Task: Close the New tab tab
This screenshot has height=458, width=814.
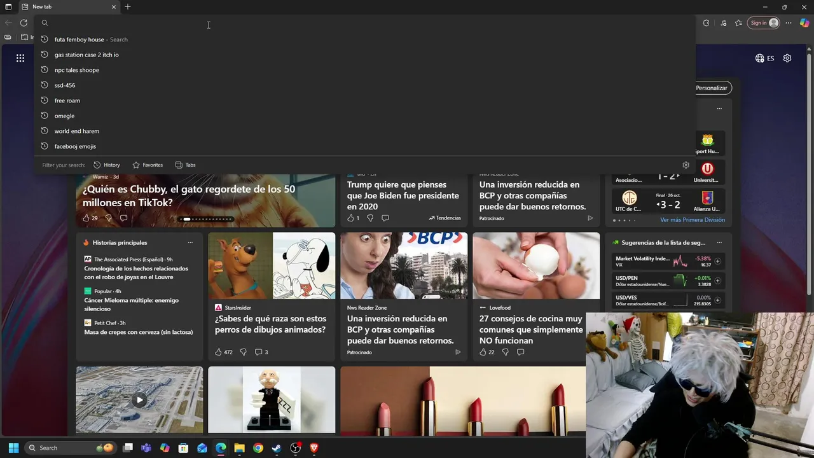Action: (x=114, y=6)
